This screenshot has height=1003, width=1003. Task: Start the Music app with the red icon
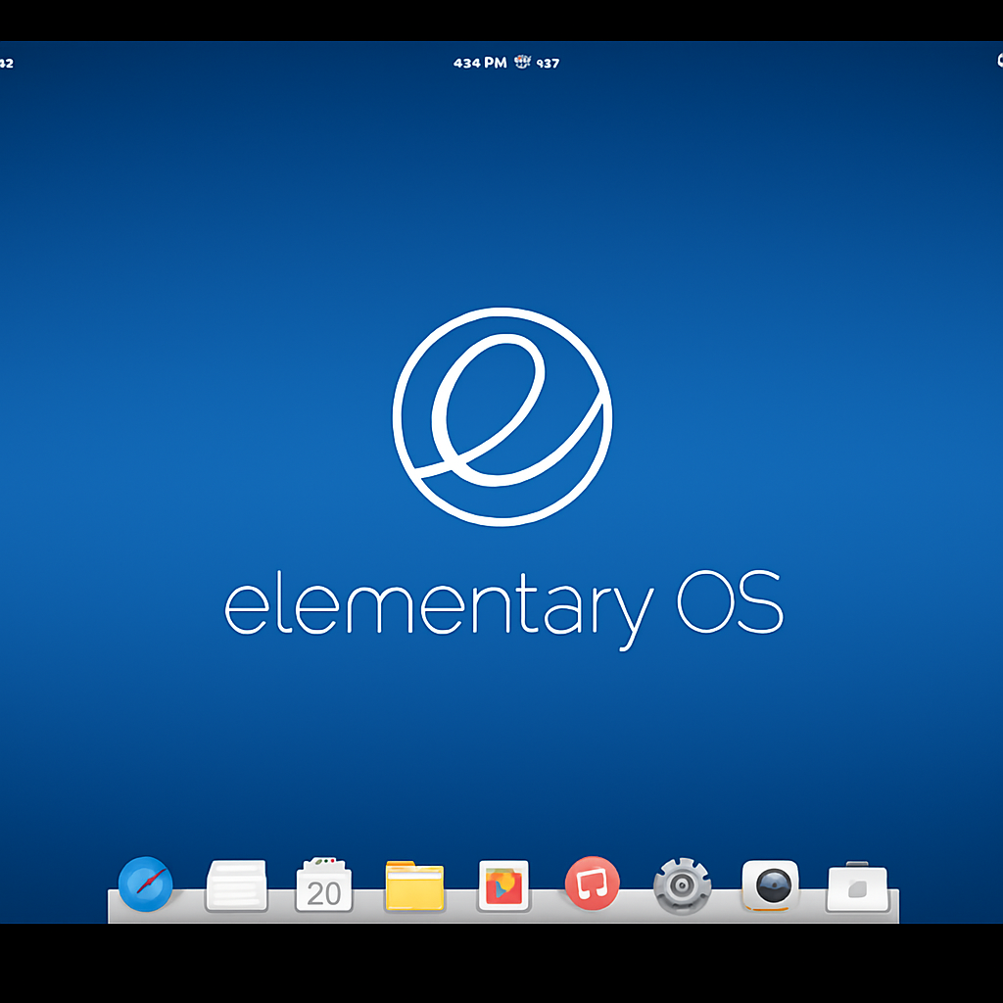coord(592,885)
